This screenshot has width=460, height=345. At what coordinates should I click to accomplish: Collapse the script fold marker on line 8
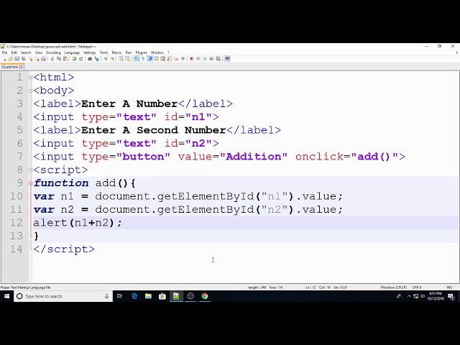click(30, 170)
